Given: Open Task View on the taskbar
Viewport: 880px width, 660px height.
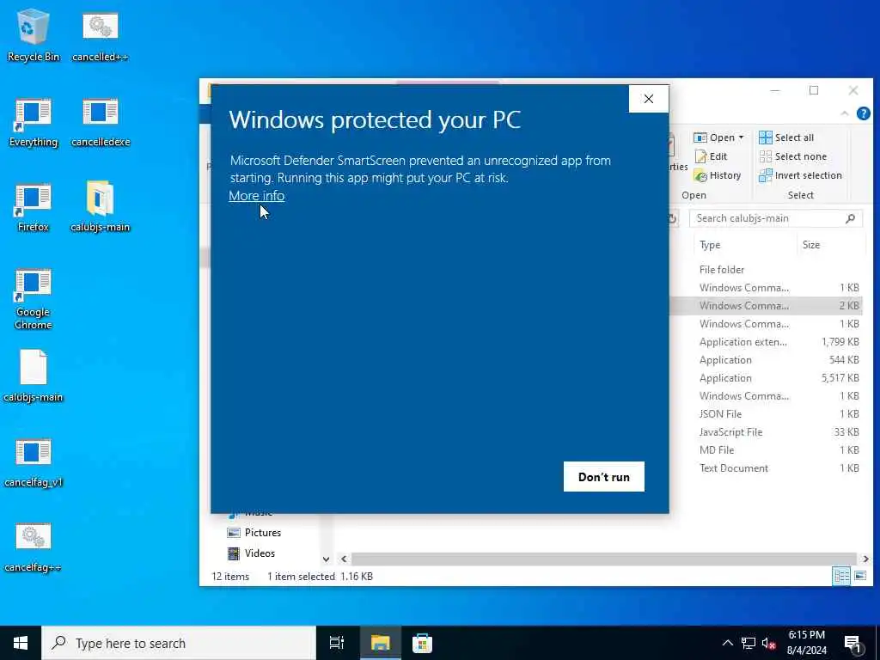Looking at the screenshot, I should pyautogui.click(x=337, y=643).
